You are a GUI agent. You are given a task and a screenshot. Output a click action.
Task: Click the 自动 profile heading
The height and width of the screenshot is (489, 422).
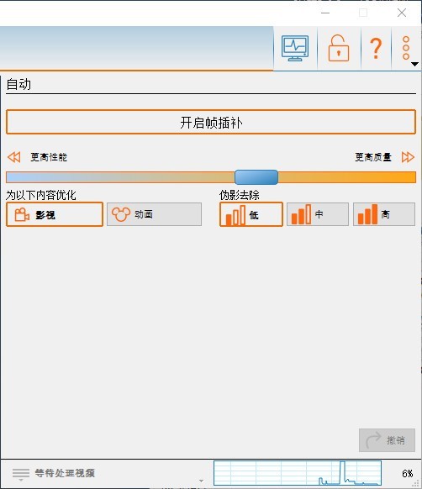18,84
